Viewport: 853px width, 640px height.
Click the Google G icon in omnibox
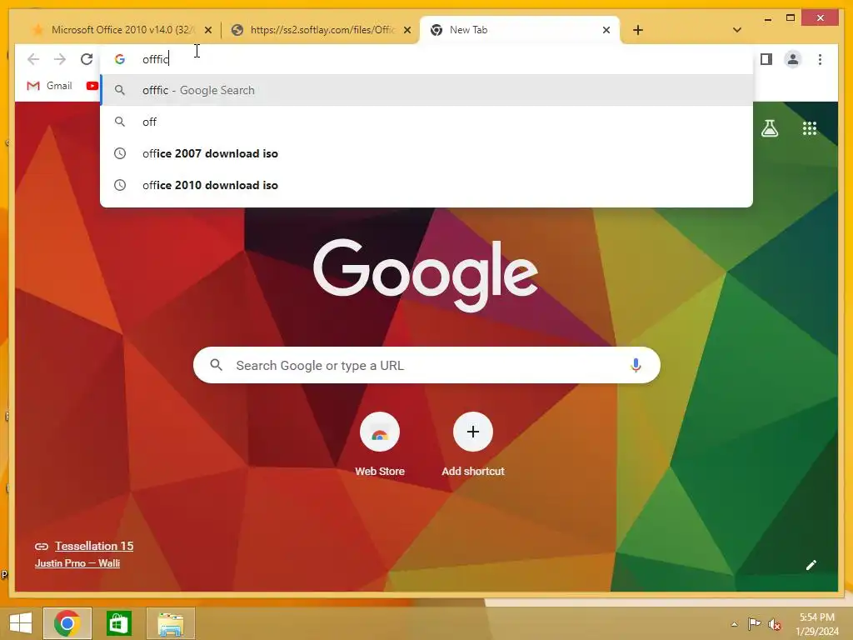pyautogui.click(x=120, y=59)
